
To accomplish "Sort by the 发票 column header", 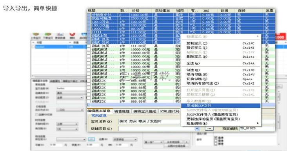I will [269, 11].
